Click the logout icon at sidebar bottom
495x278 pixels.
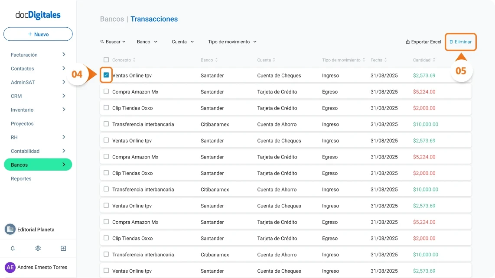click(63, 248)
